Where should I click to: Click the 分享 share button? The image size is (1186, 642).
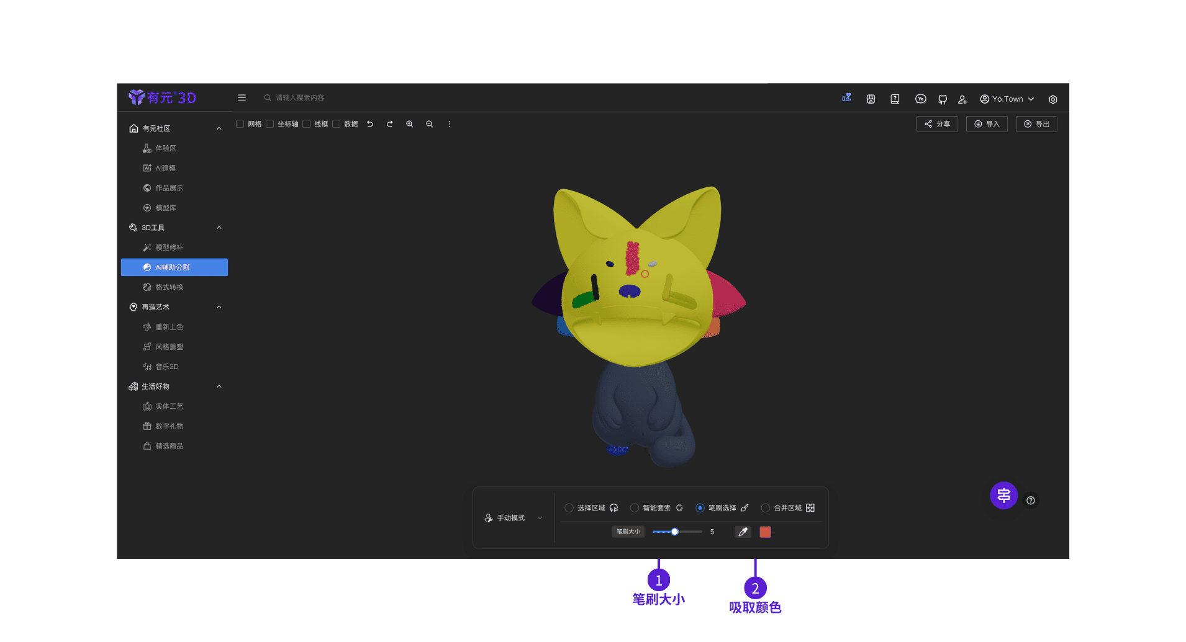(937, 124)
